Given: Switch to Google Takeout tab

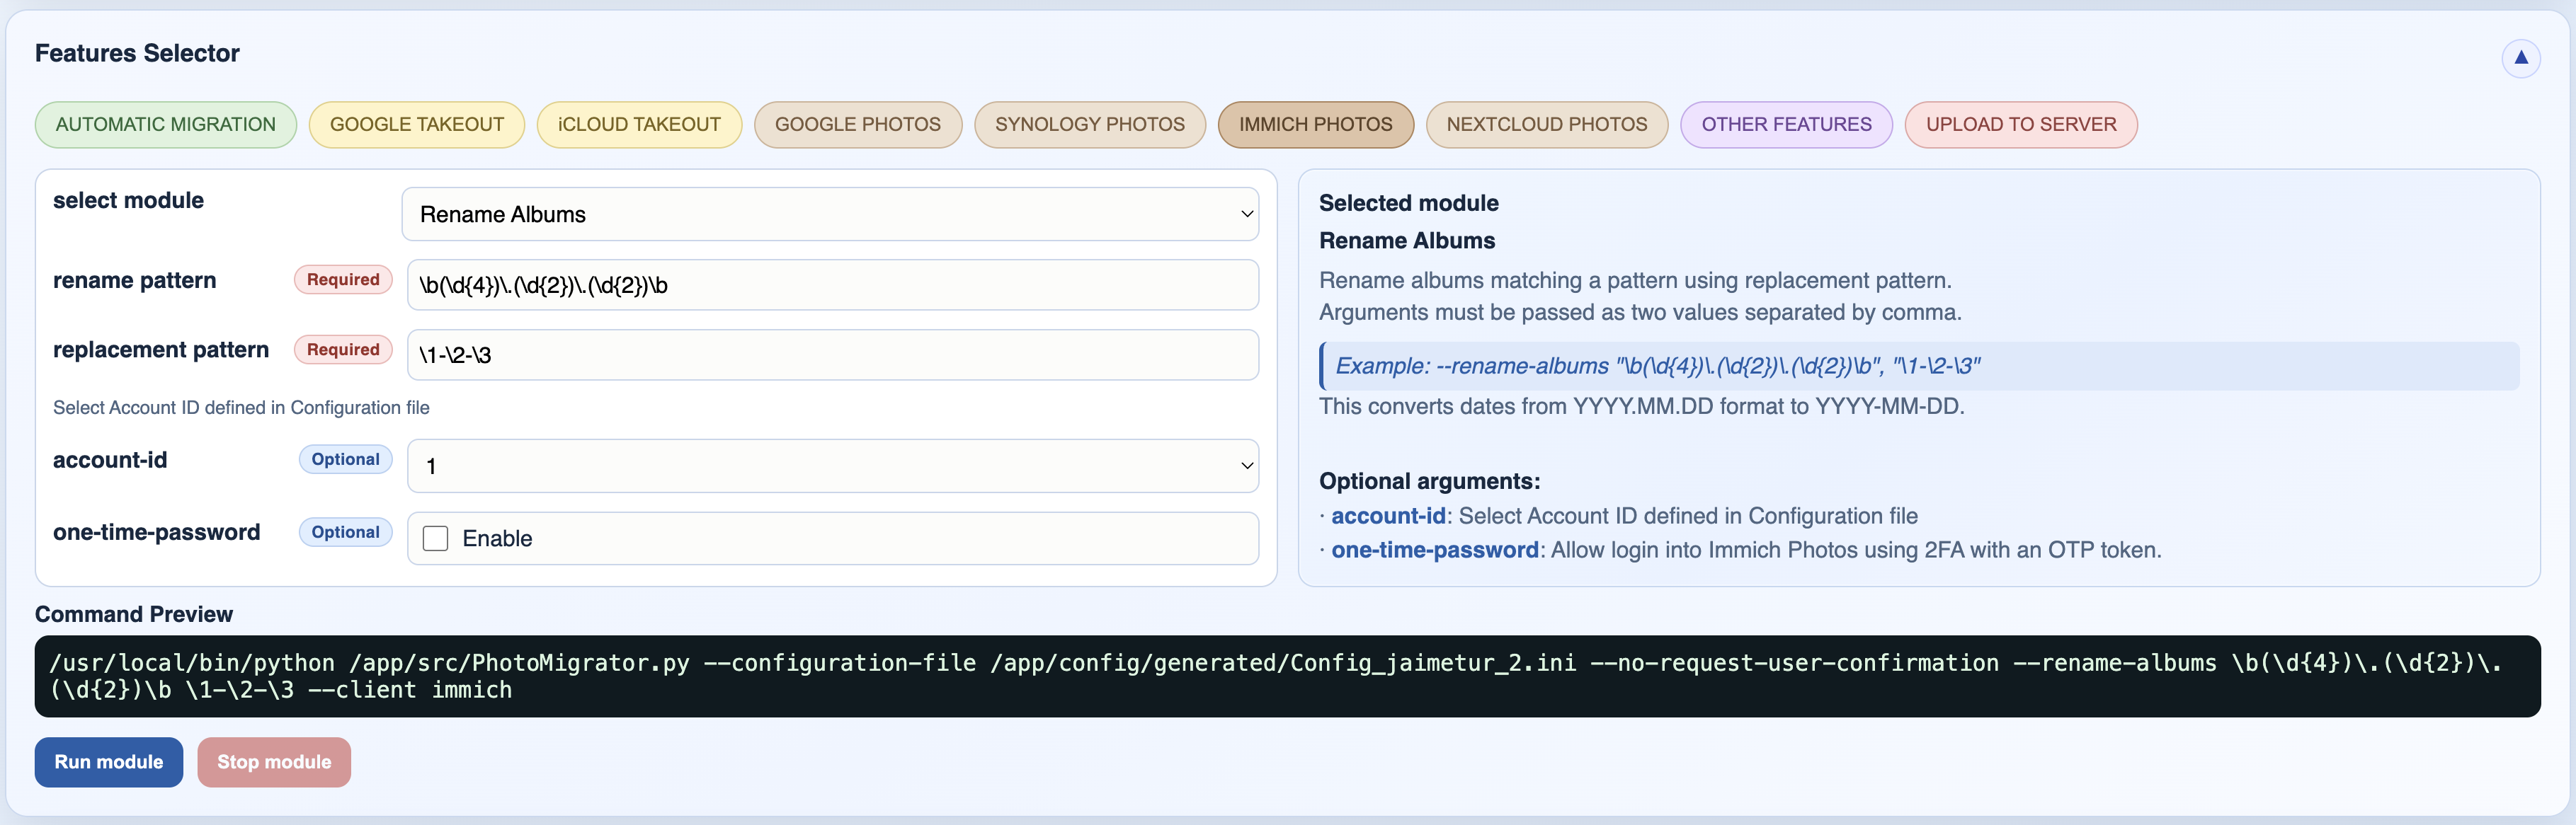Looking at the screenshot, I should (417, 125).
